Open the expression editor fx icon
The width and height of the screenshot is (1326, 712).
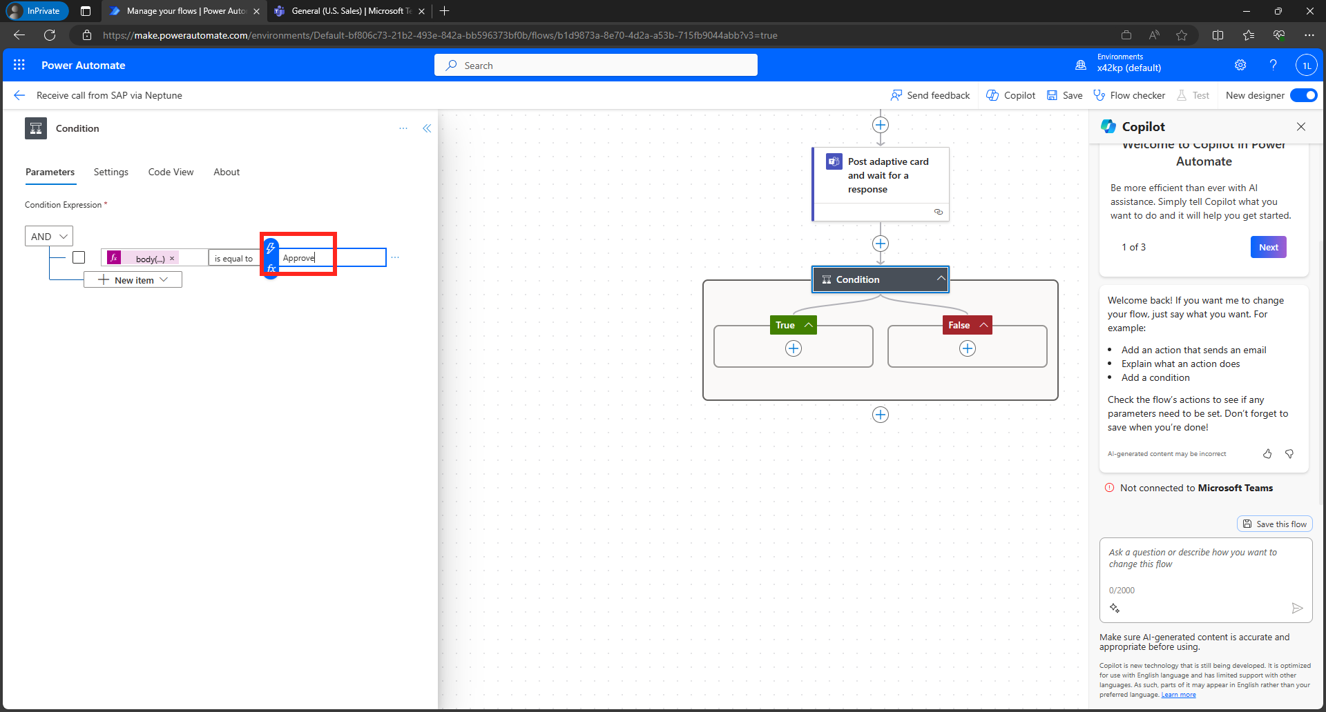pos(271,268)
